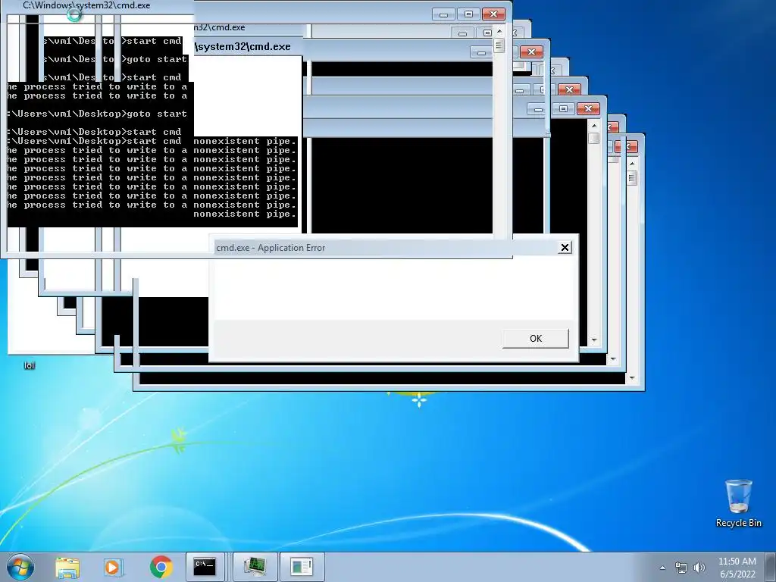Open the network status tray icon
Viewport: 776px width, 582px height.
pyautogui.click(x=681, y=568)
